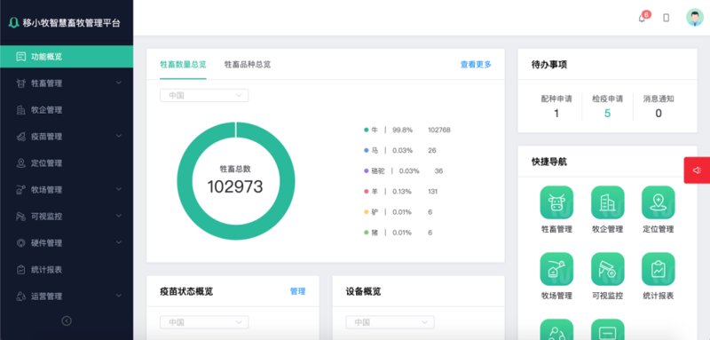Click the mobile device icon in header
Viewport: 710px width, 340px height.
click(667, 18)
